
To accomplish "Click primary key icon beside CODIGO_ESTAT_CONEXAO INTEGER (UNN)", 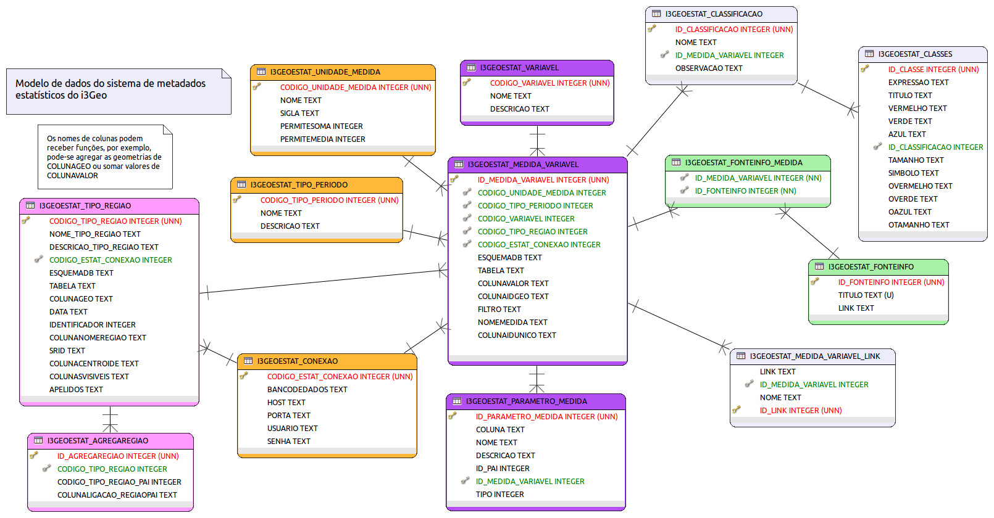I will [x=243, y=376].
